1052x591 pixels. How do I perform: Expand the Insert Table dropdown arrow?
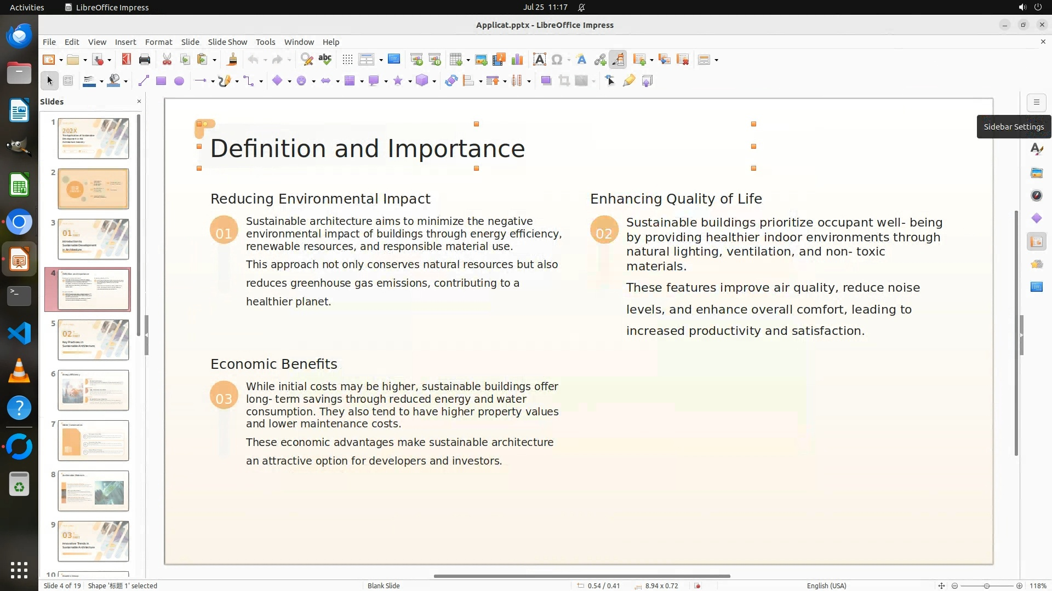click(468, 60)
